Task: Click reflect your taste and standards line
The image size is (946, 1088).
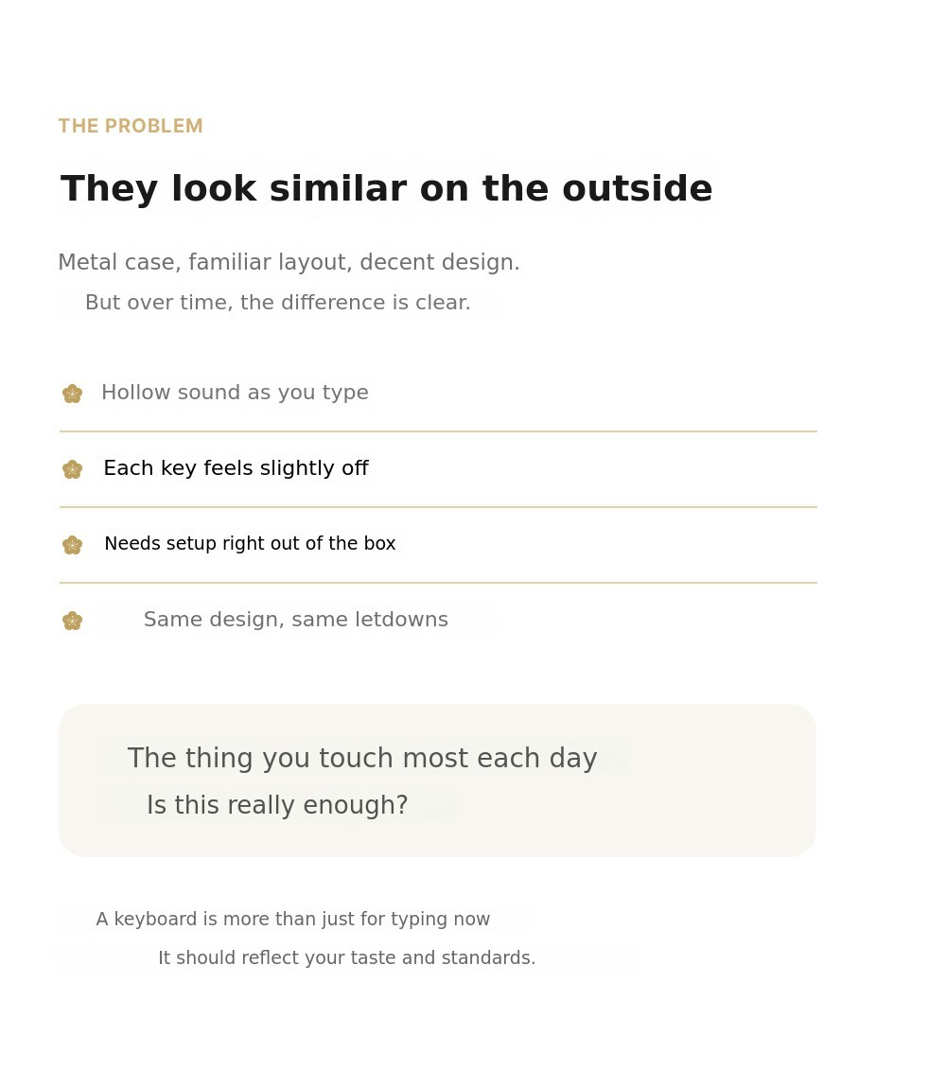Action: point(346,958)
